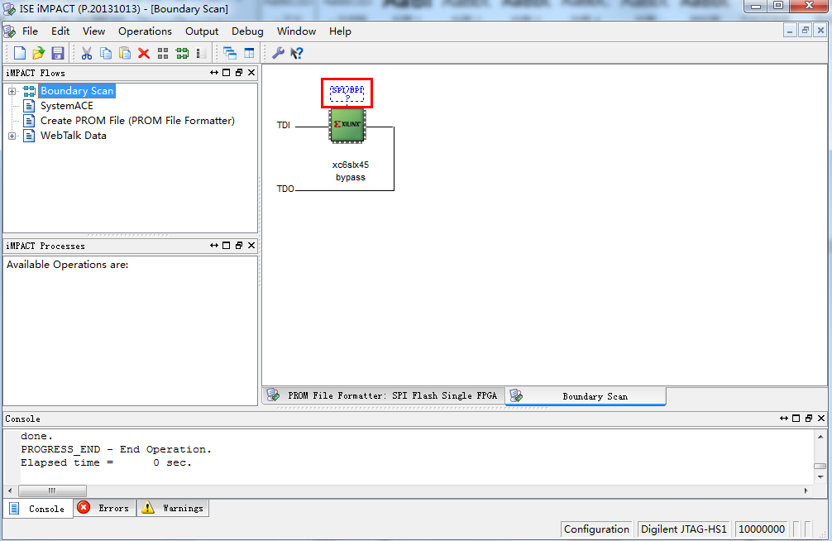This screenshot has height=541, width=832.
Task: Switch to the Errors tab
Action: click(104, 508)
